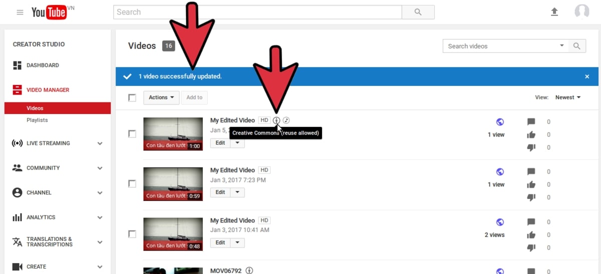Open the hamburger guide menu
Image resolution: width=601 pixels, height=274 pixels.
pos(20,12)
